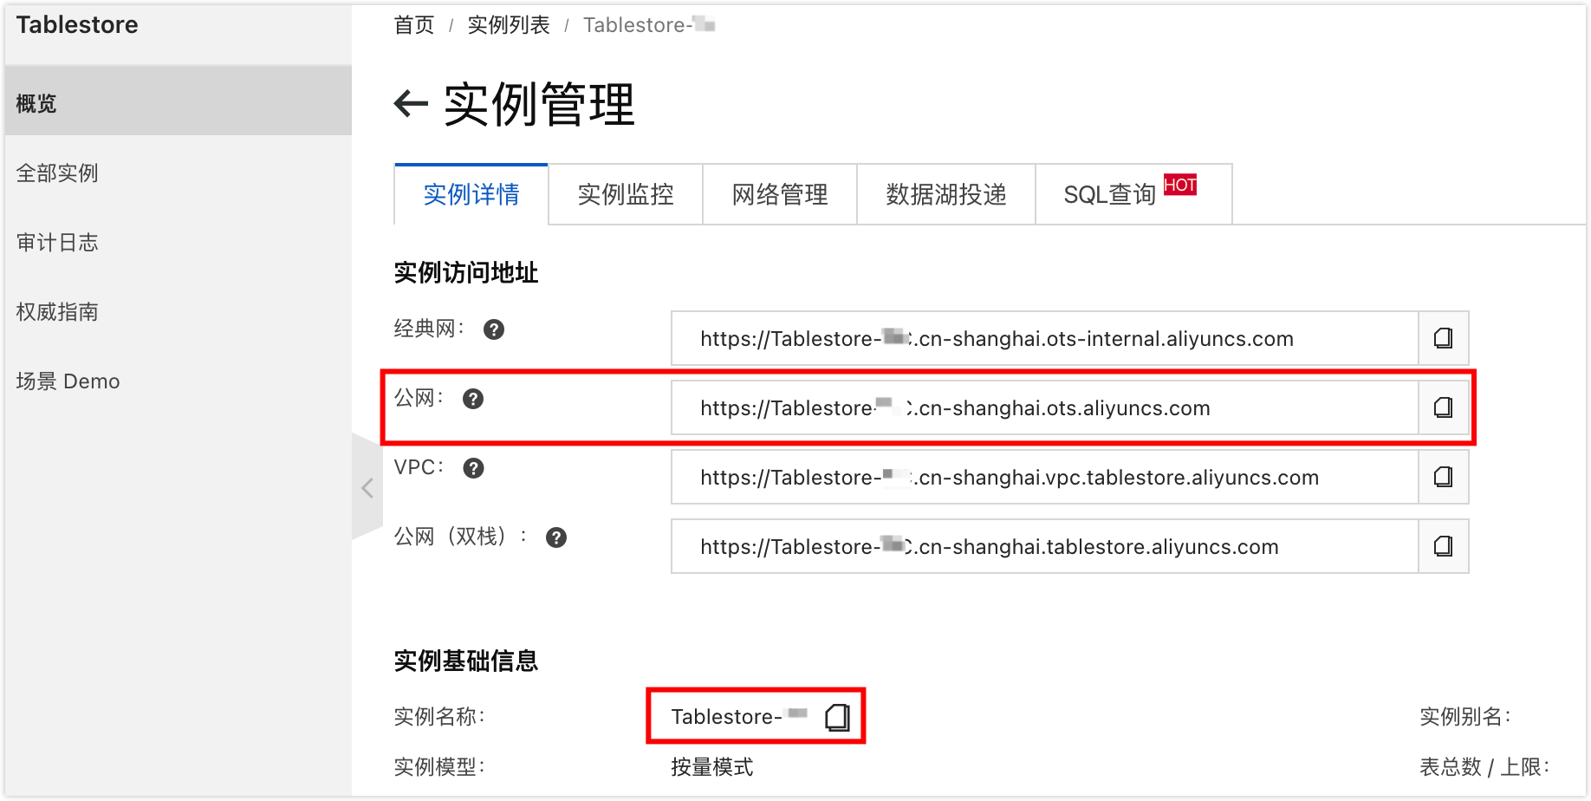Open help tip next to 公网
The height and width of the screenshot is (801, 1591).
pyautogui.click(x=473, y=399)
